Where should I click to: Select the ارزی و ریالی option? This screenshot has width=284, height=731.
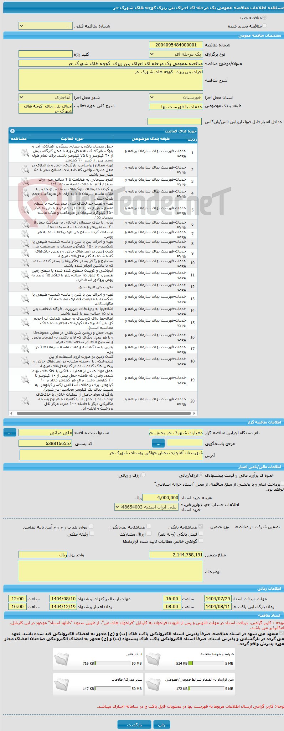click(x=144, y=475)
